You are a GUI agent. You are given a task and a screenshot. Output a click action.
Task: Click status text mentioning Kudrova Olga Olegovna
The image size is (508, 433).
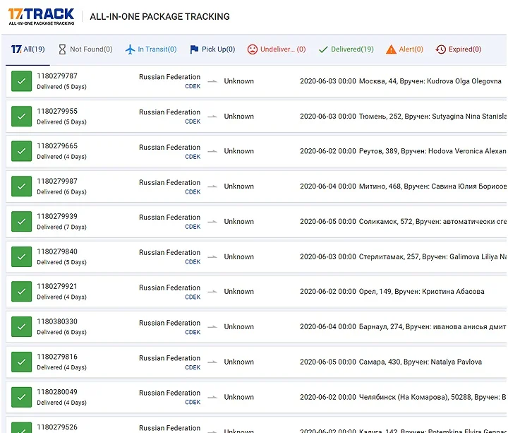tap(430, 81)
